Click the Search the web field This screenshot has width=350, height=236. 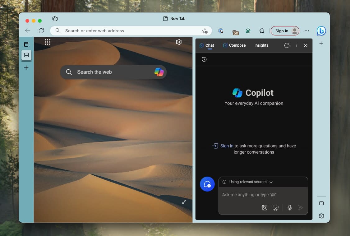coord(113,72)
